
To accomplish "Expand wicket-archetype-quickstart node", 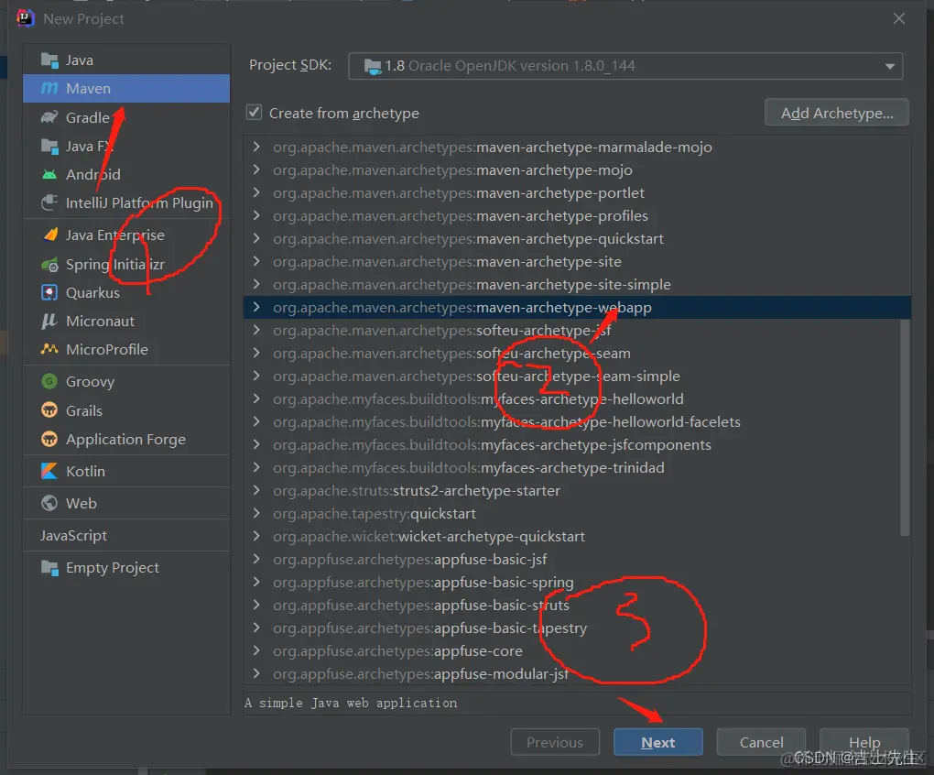I will click(256, 536).
